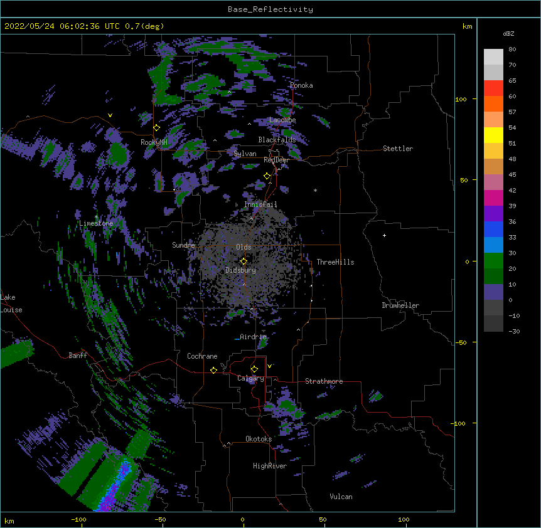Click the 80 value in the legend

coord(512,50)
